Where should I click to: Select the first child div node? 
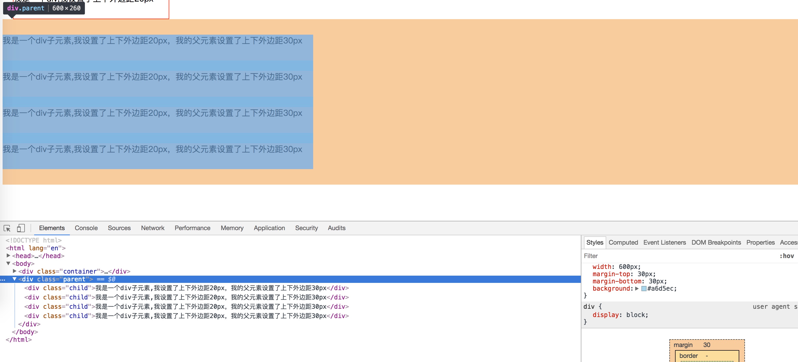187,288
